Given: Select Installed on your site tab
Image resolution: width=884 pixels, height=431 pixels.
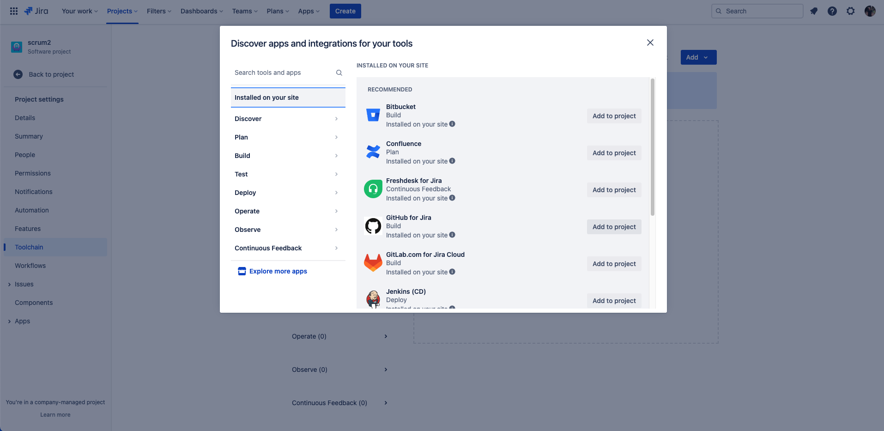Looking at the screenshot, I should (288, 97).
